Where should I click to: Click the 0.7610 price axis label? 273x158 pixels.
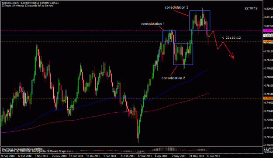(x=269, y=85)
